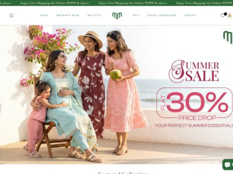Open the chat widget bubble

228,165
